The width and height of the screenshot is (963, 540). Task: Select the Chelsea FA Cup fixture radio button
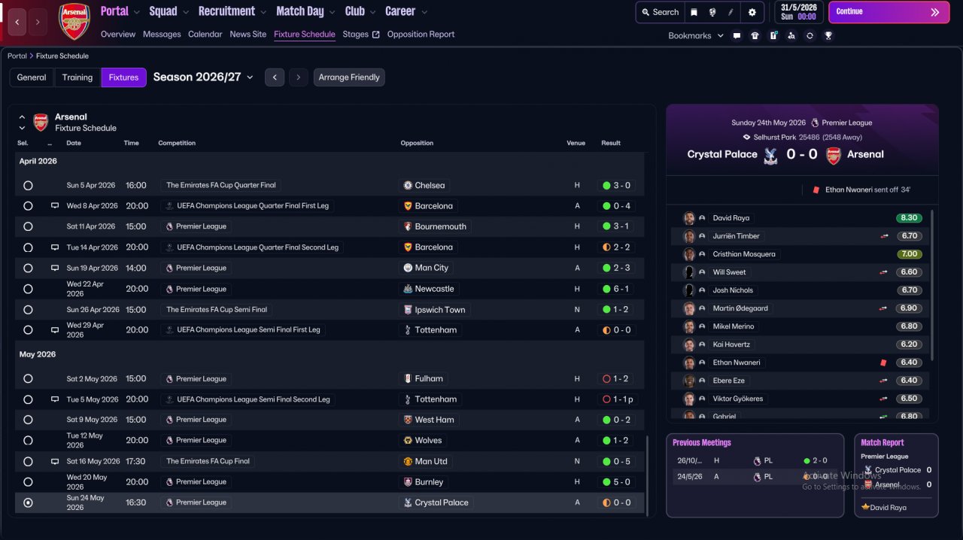[x=28, y=185]
